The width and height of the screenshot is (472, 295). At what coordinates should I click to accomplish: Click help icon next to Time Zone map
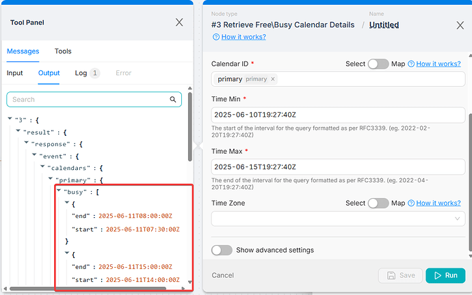(x=411, y=203)
